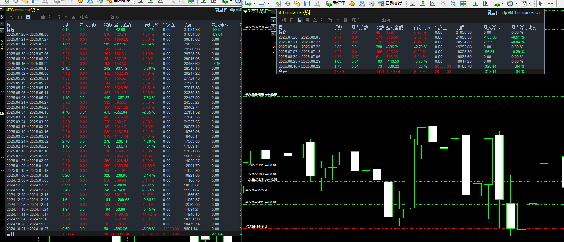Select right panel row 2025.06.16 ~ 2025.06.22
This screenshot has height=242, width=564.
click(x=410, y=66)
